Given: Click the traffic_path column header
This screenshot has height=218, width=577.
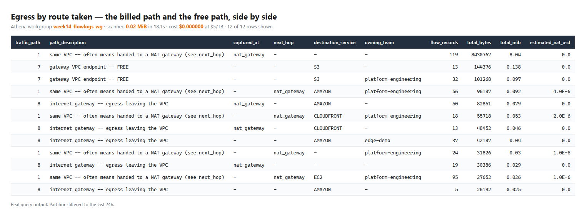Looking at the screenshot, I should tap(28, 43).
